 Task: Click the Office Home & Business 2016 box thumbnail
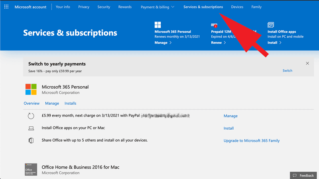click(x=31, y=169)
